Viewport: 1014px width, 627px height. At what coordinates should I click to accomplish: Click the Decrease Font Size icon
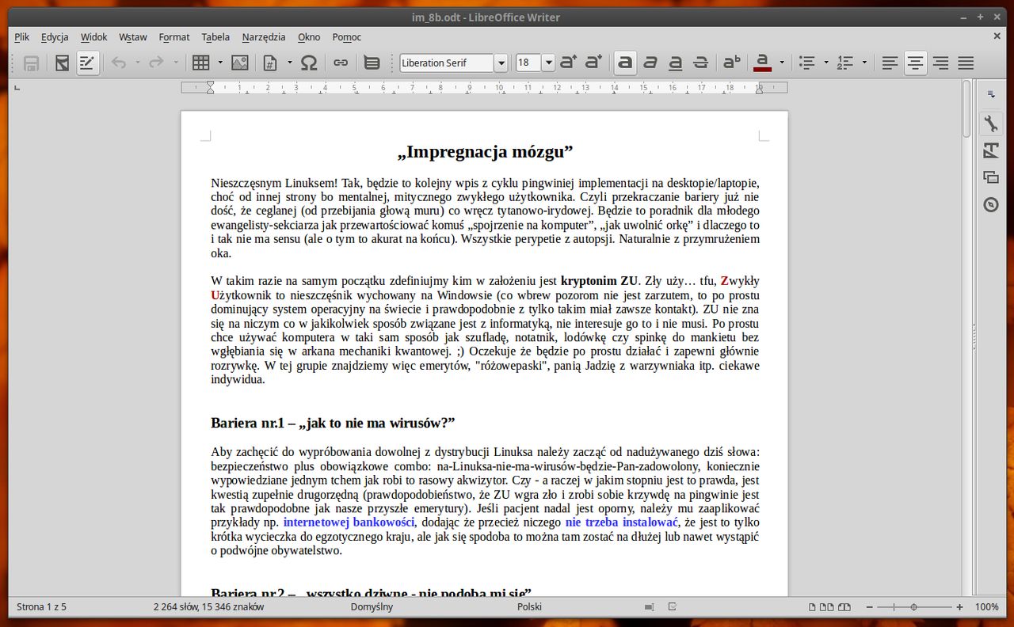pos(593,62)
